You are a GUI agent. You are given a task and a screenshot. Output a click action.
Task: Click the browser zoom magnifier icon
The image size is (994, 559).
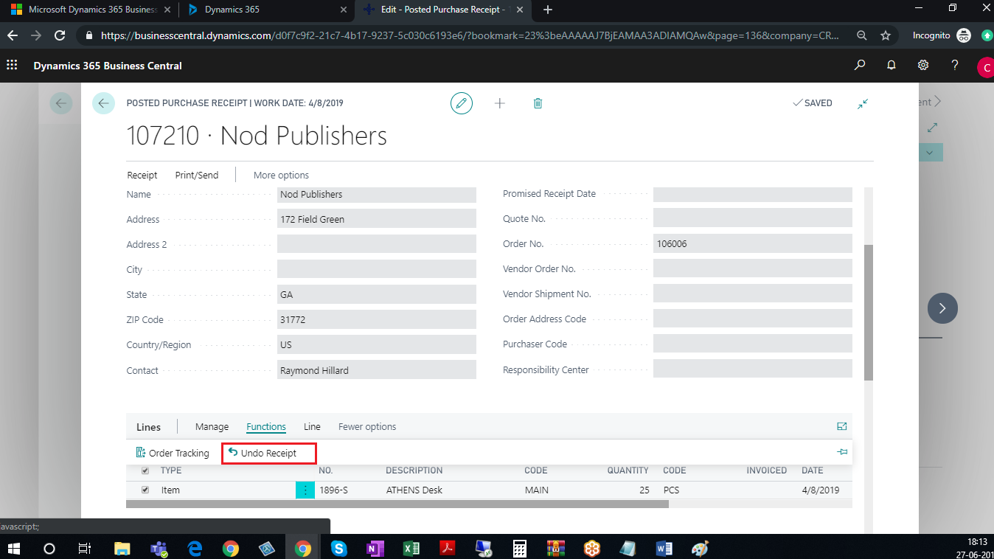pos(862,35)
